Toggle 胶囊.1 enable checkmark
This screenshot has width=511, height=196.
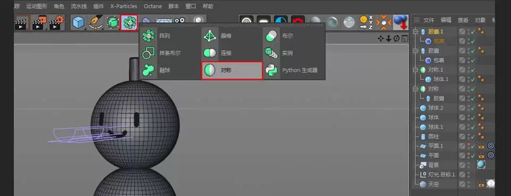473,31
